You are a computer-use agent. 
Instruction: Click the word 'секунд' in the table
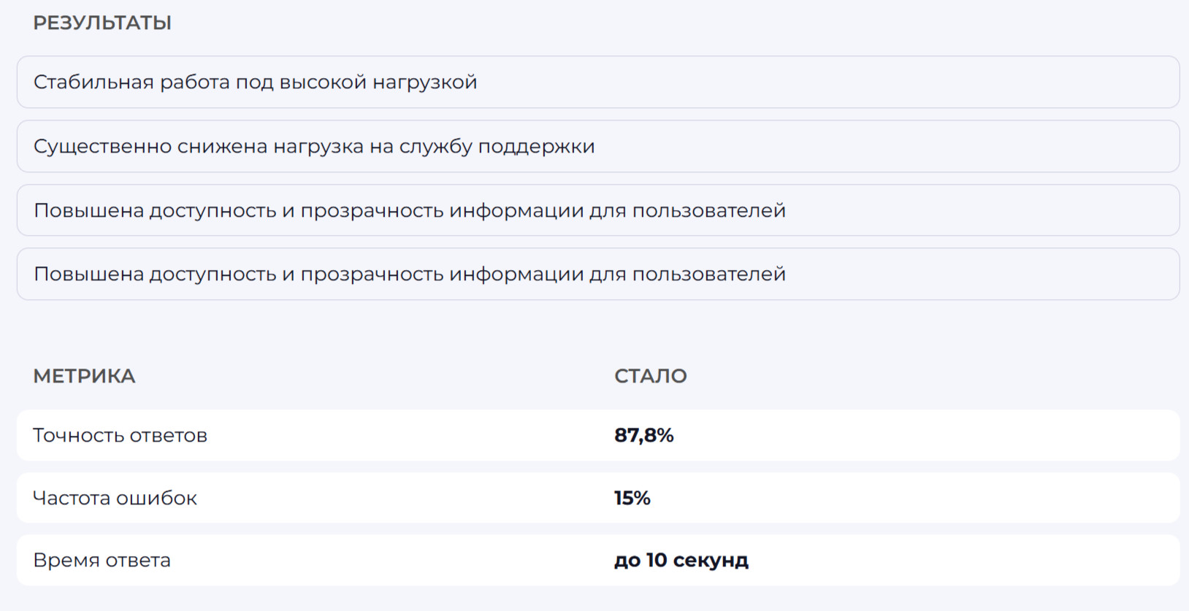(711, 561)
